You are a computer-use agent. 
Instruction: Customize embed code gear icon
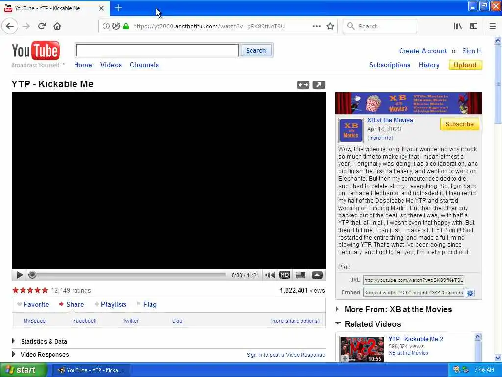pos(470,293)
